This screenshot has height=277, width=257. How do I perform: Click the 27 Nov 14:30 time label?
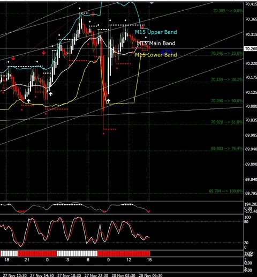(42, 275)
